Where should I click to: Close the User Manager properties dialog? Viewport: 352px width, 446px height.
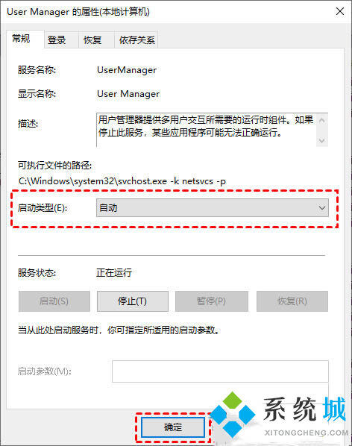(340, 12)
